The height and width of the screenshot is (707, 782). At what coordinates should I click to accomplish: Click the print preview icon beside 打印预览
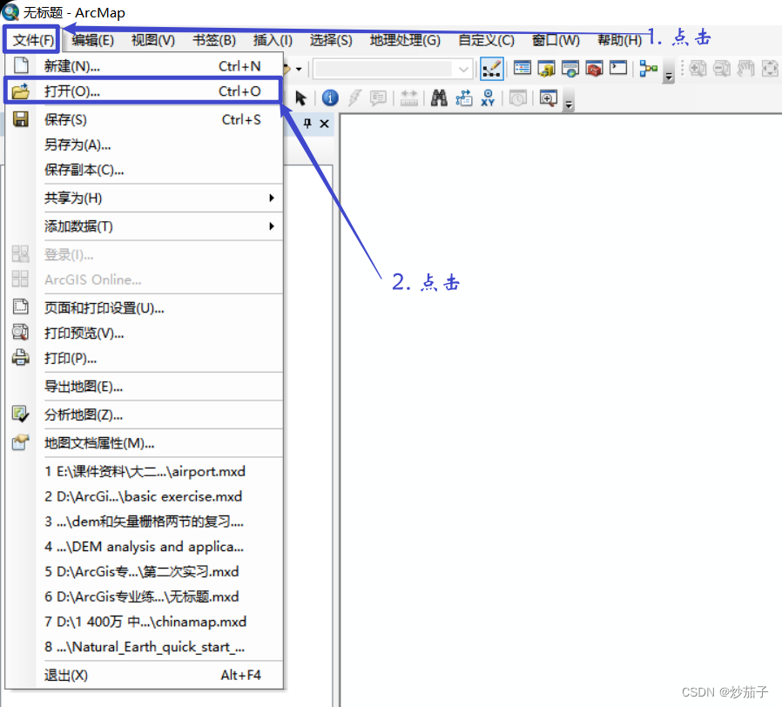[20, 332]
